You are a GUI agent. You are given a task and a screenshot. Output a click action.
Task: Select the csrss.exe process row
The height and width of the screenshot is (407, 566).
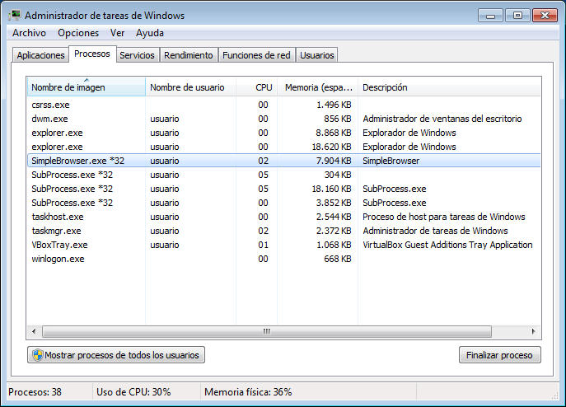click(283, 105)
